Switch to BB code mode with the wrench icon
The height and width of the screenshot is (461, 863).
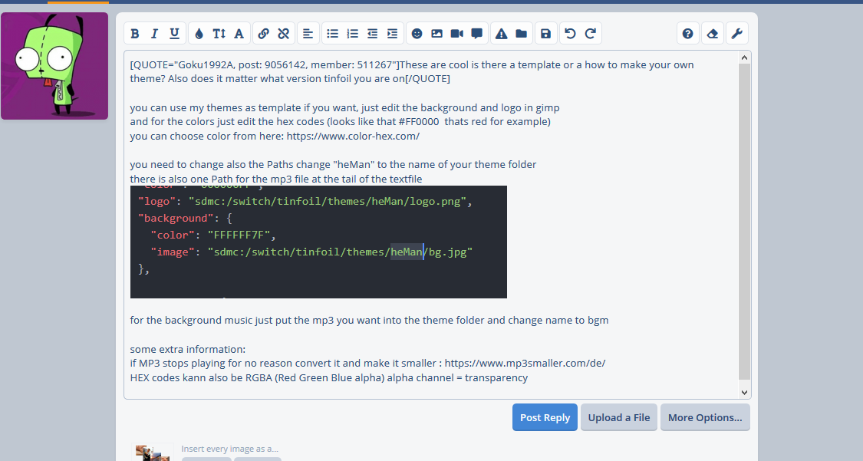(x=737, y=34)
